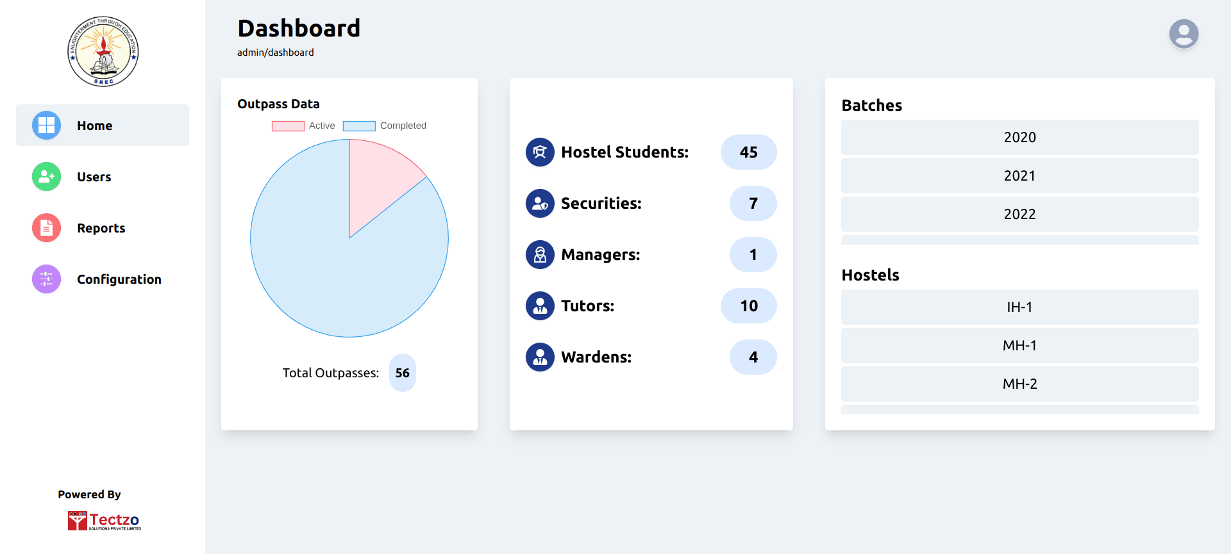Choose the IH-1 hostel
Screen dimensions: 1231x554
[x=1019, y=307]
